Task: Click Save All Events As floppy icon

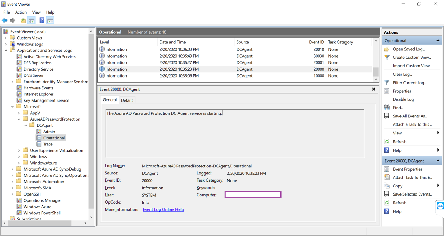Action: 387,116
